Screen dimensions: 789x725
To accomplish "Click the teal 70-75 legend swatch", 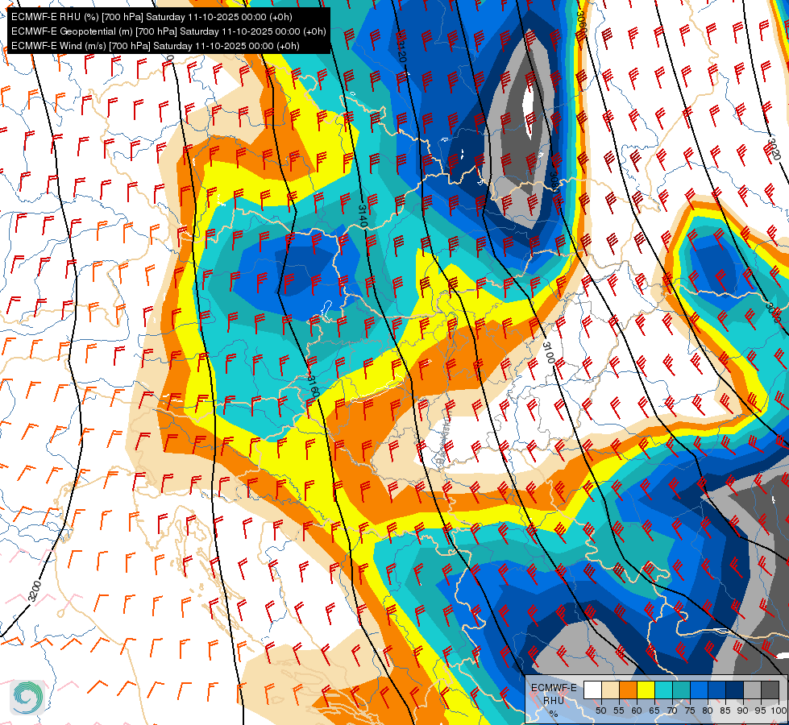I will point(682,690).
